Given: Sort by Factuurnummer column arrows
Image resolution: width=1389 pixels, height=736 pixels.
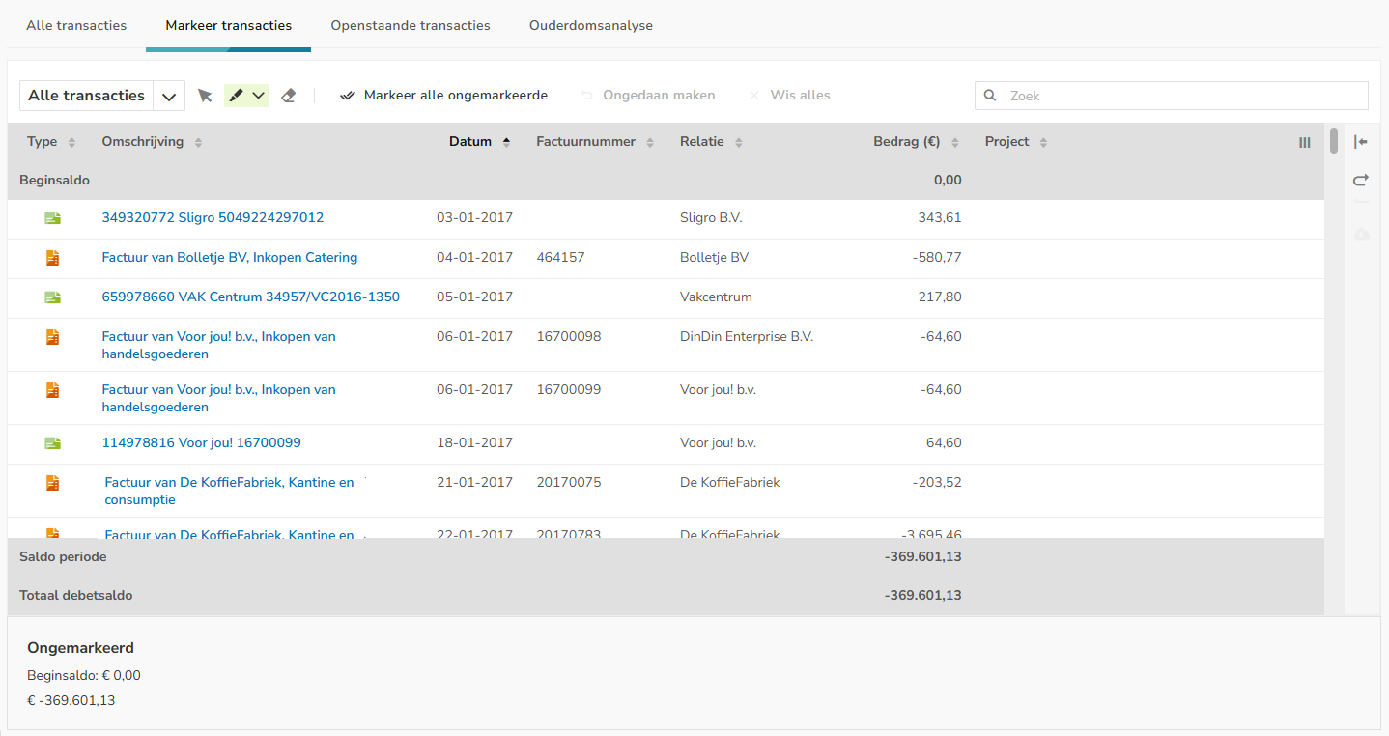Looking at the screenshot, I should [x=650, y=142].
